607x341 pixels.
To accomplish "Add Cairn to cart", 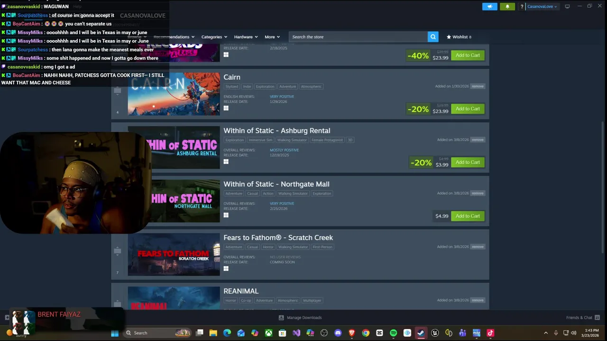I will [468, 108].
